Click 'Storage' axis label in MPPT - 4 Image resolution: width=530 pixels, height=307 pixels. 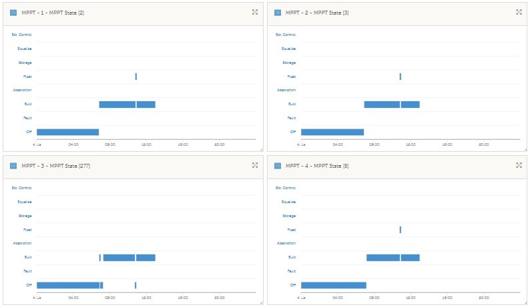[289, 216]
